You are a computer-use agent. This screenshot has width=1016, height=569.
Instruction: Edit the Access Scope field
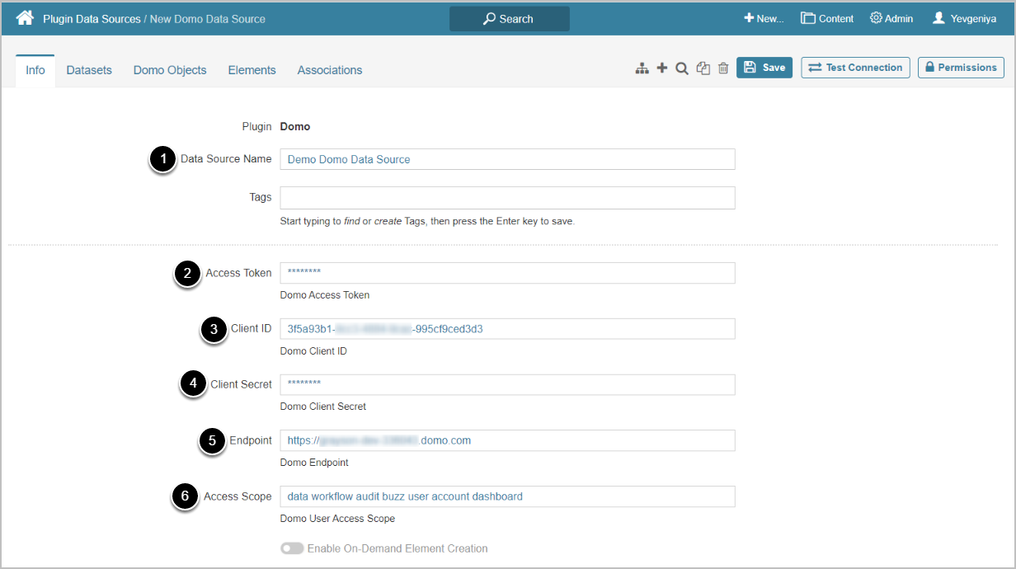(x=507, y=496)
